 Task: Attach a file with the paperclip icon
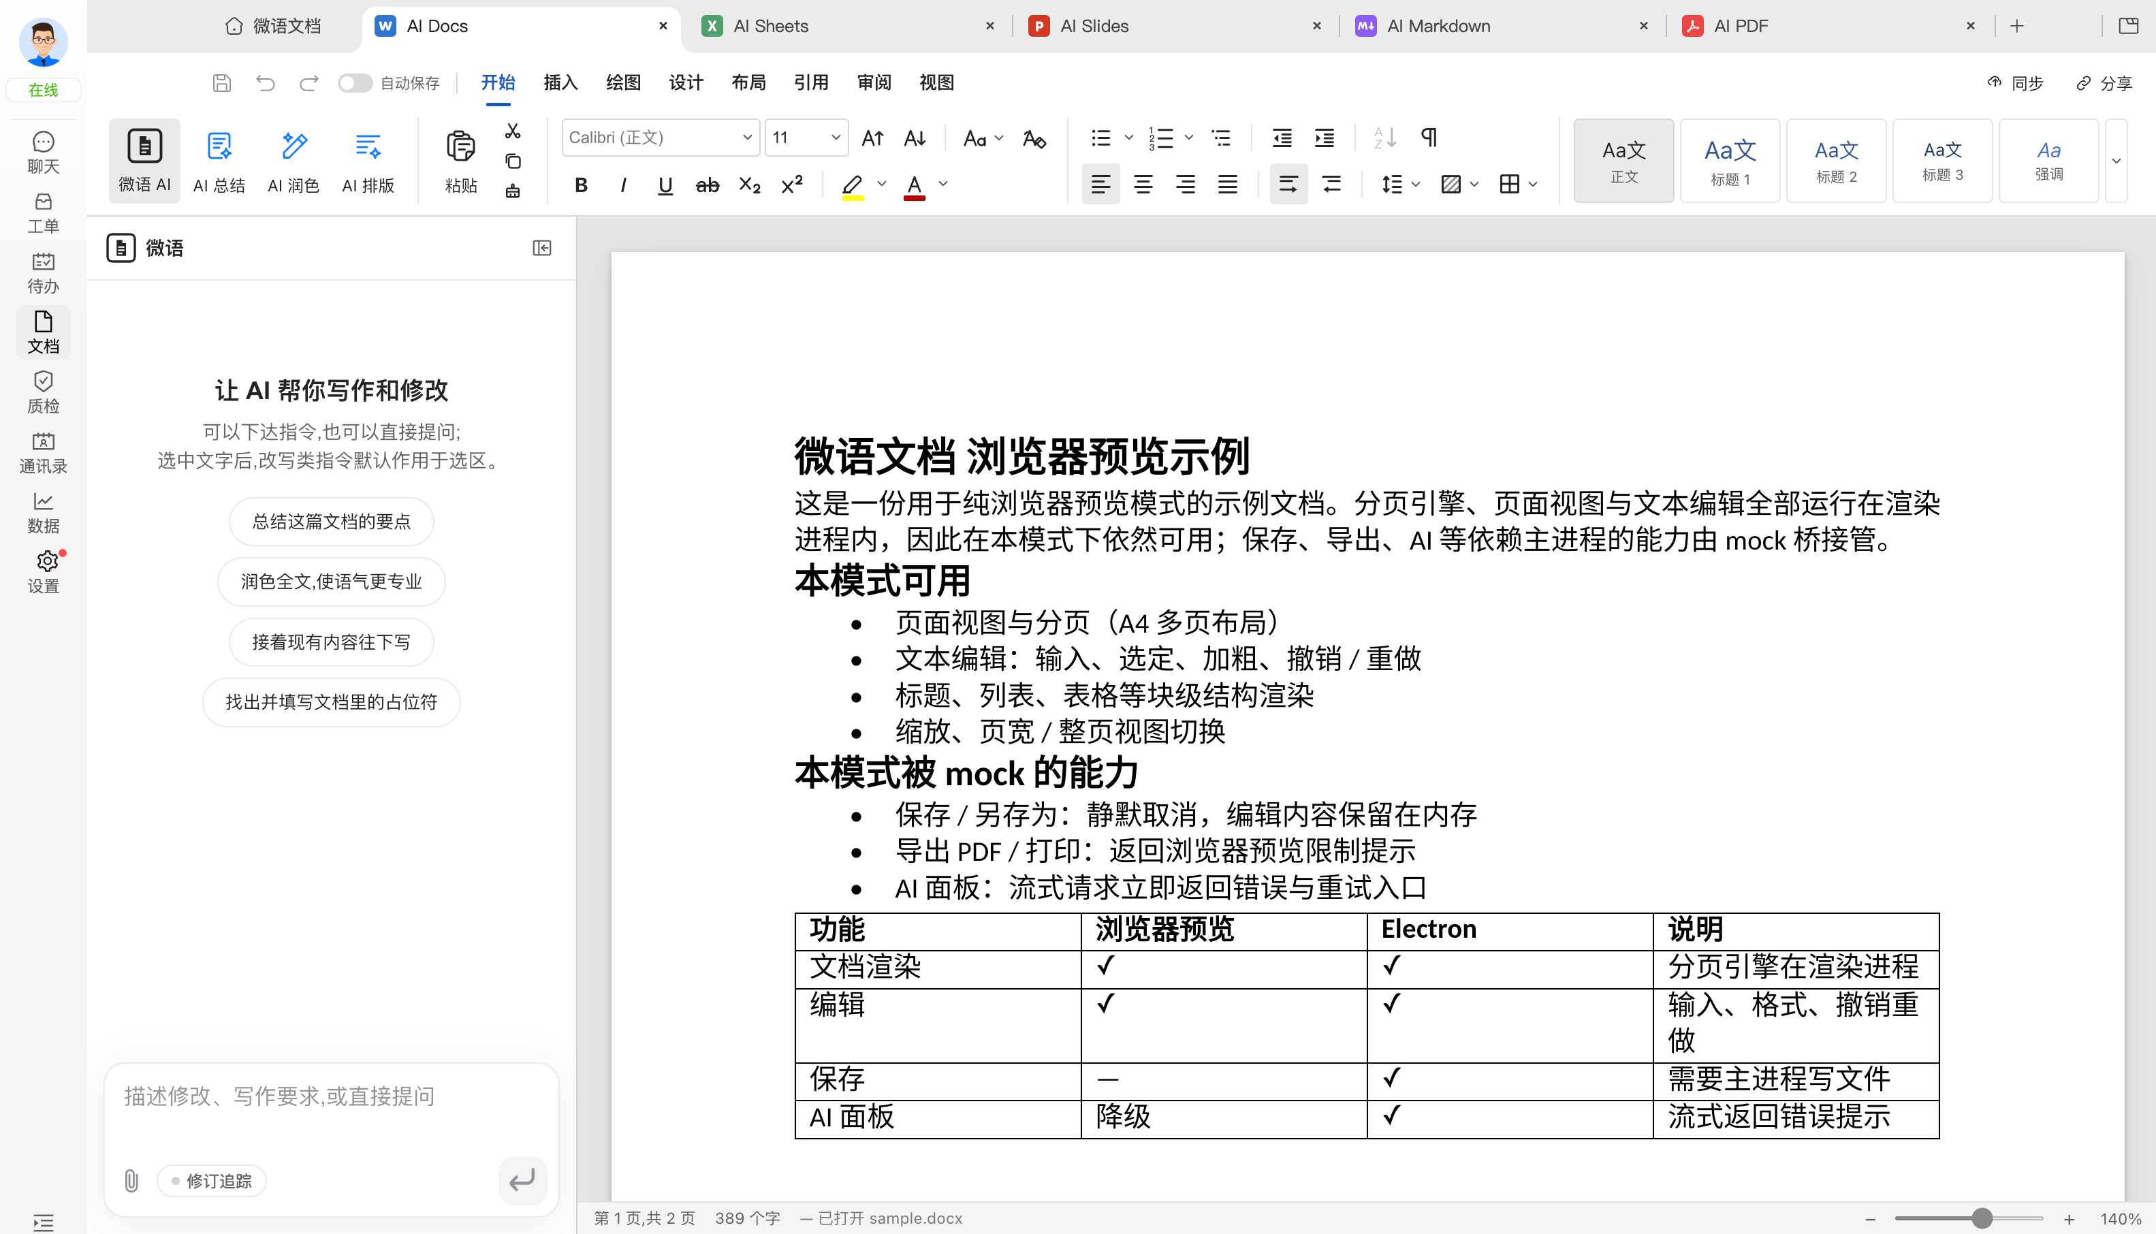(131, 1181)
